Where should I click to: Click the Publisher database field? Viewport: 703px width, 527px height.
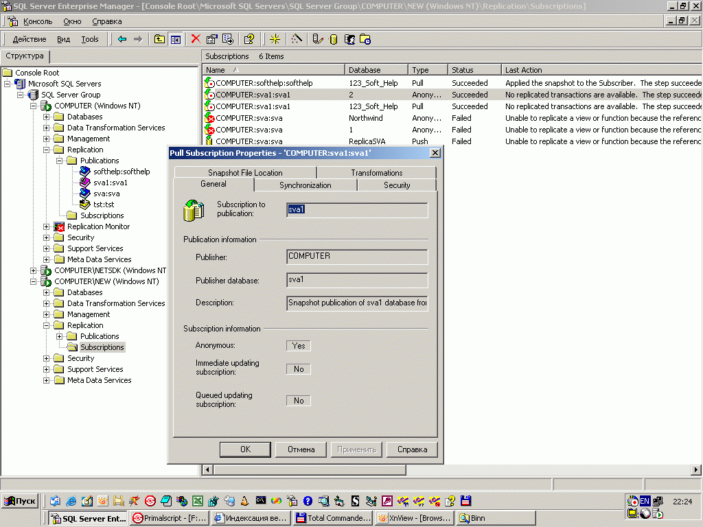(357, 280)
